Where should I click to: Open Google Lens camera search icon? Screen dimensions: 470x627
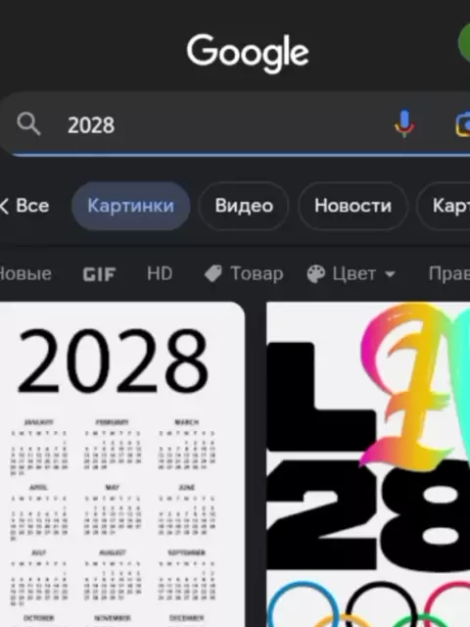[463, 124]
